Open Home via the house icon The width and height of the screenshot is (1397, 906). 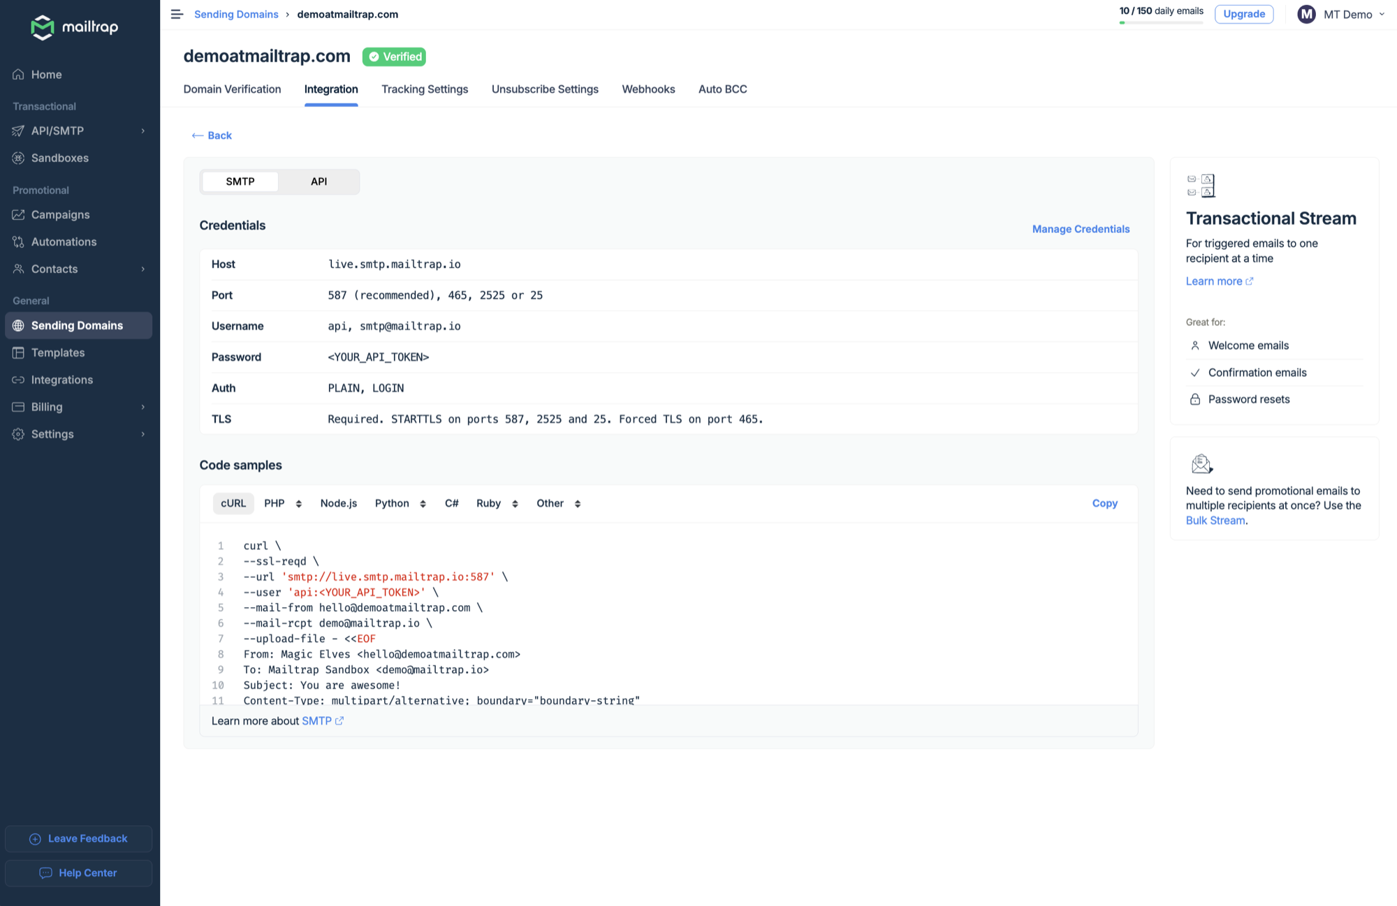pyautogui.click(x=19, y=75)
